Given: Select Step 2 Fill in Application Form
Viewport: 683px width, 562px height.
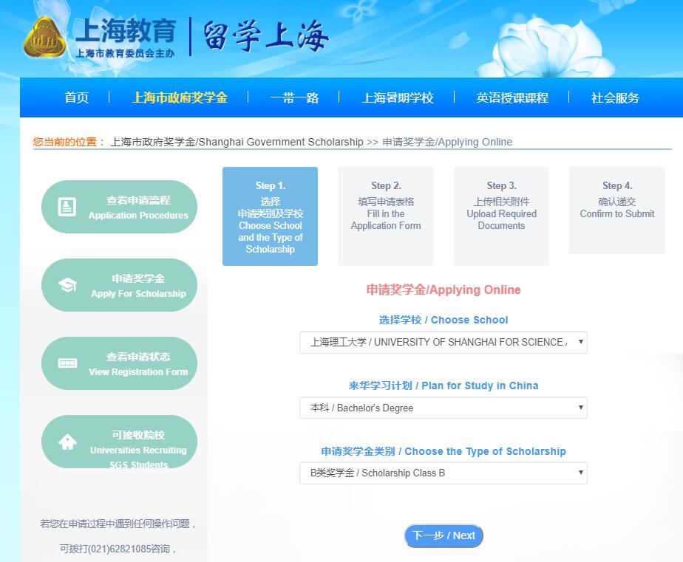Looking at the screenshot, I should pyautogui.click(x=386, y=216).
